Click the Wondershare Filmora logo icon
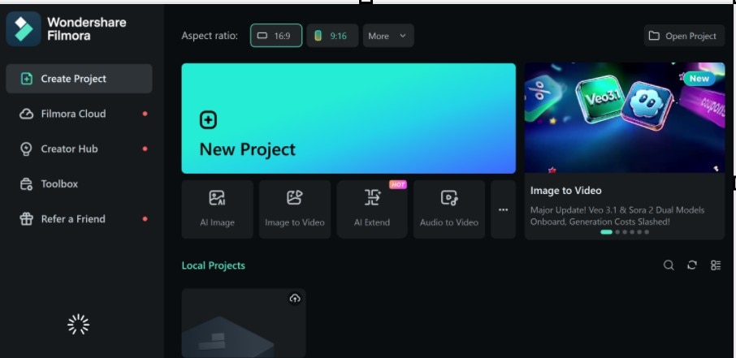This screenshot has width=736, height=358. pos(24,29)
